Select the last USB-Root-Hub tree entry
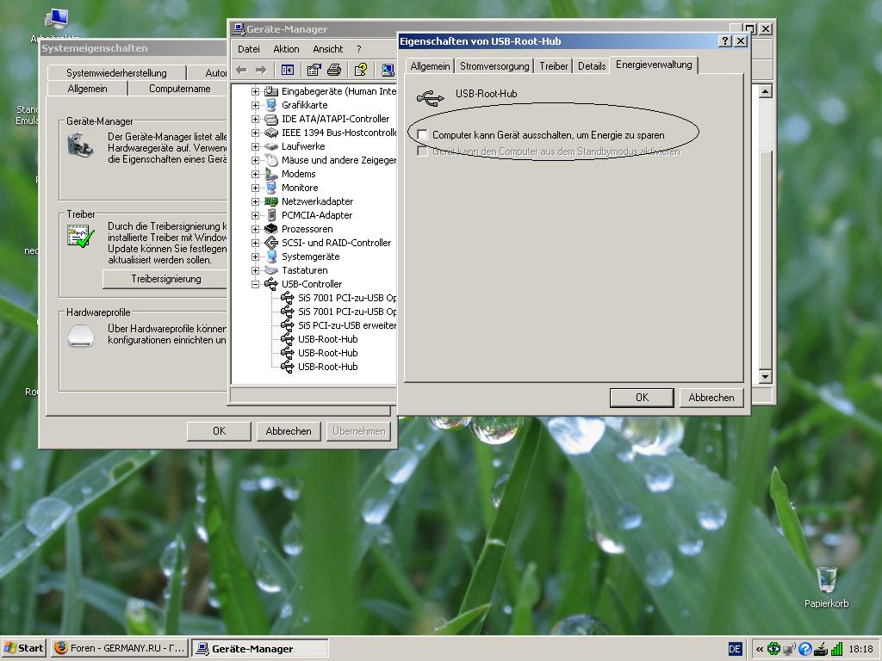This screenshot has height=661, width=882. 327,367
